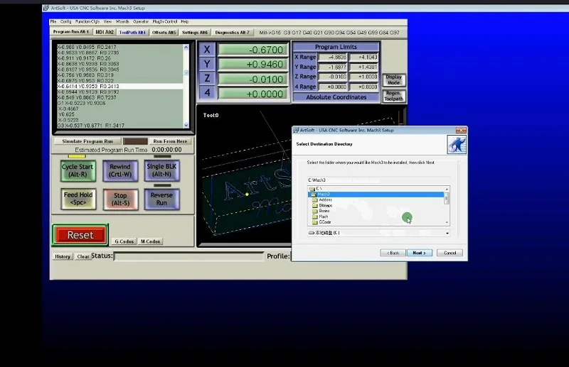Open the G-Codes reference button
569x367 pixels.
[x=124, y=241]
